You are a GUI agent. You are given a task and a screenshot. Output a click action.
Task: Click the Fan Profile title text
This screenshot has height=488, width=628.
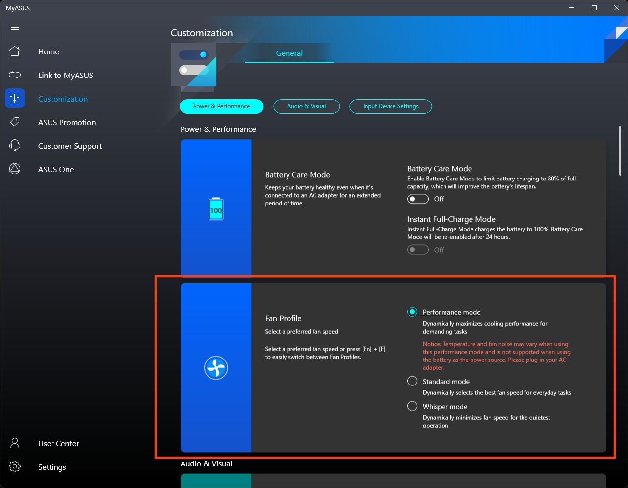click(x=283, y=318)
